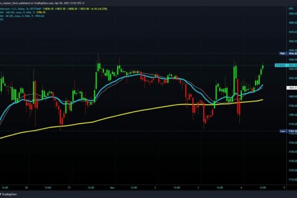Click the Apr label on time axis

[112, 187]
